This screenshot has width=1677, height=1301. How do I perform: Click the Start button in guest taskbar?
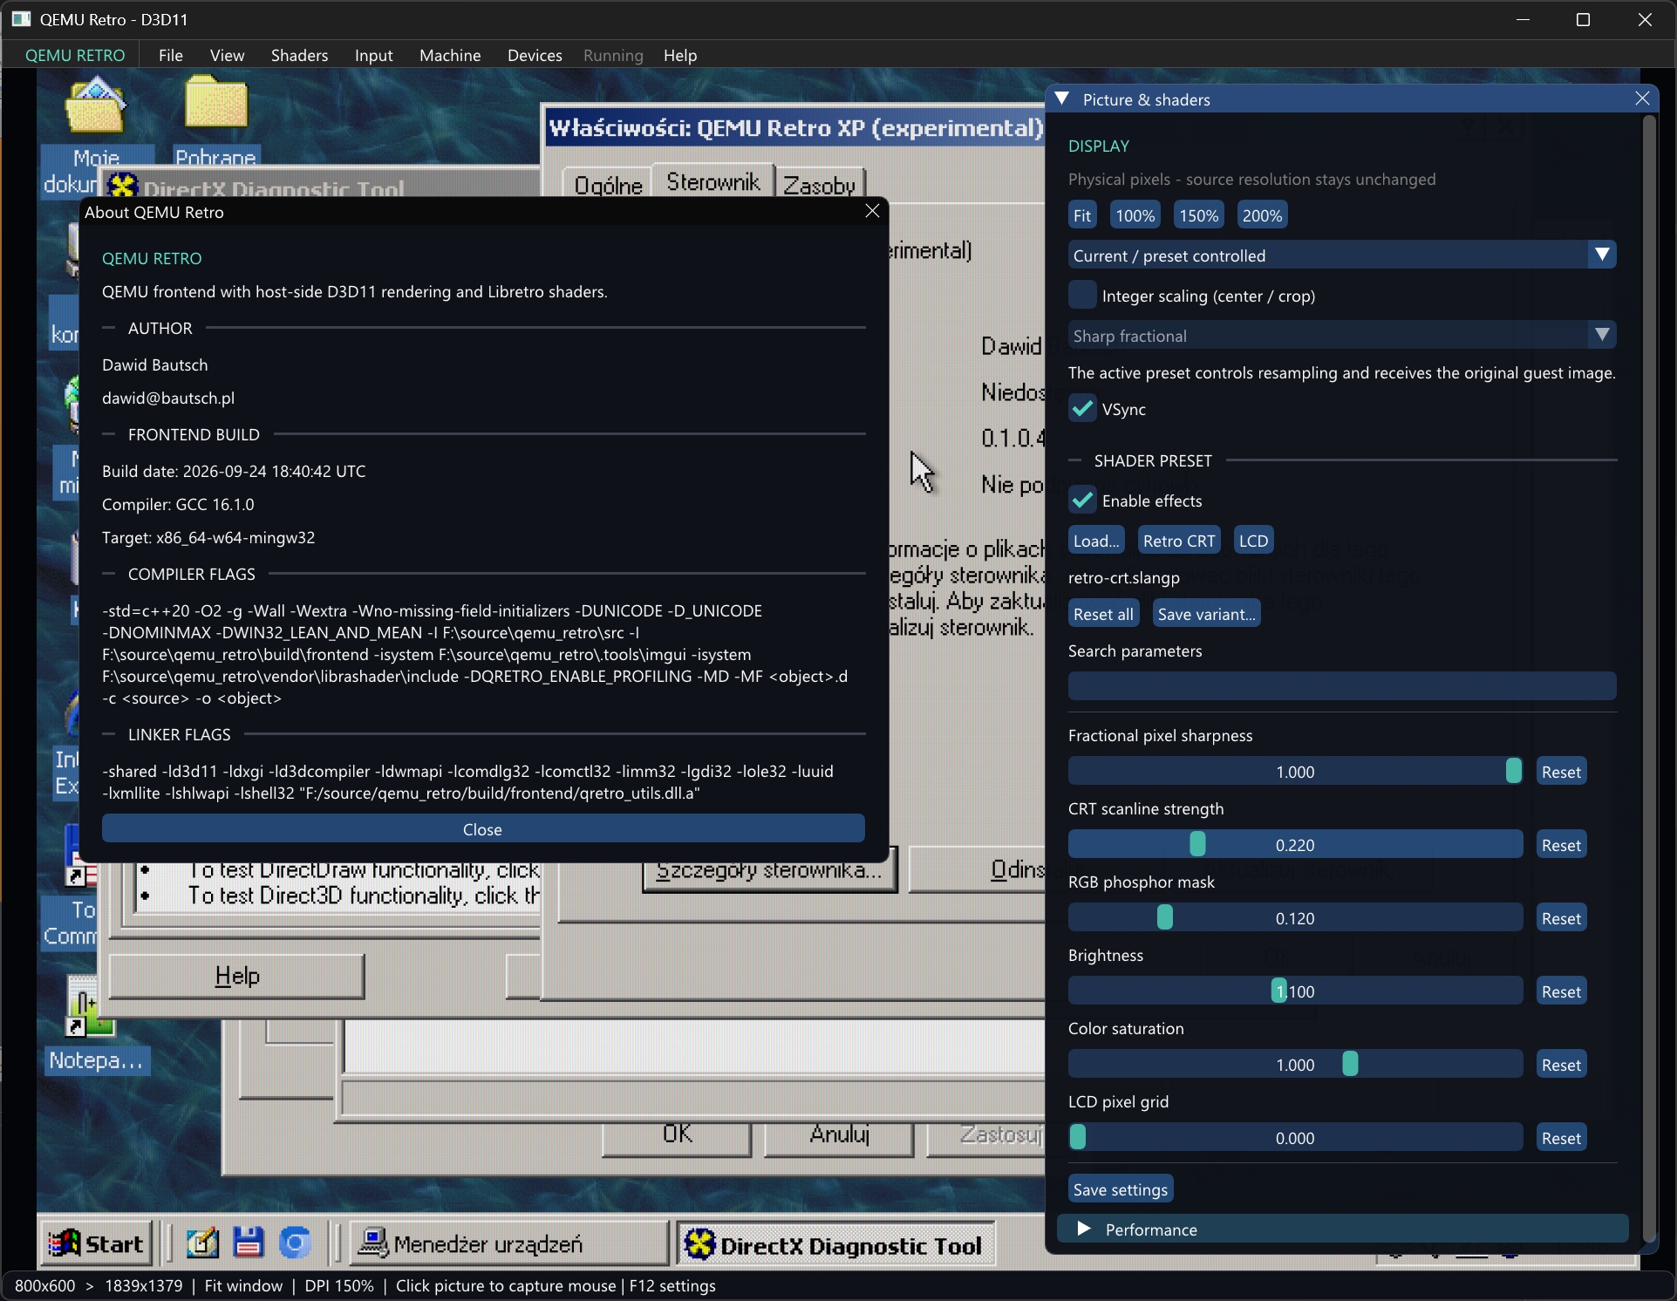click(x=96, y=1243)
